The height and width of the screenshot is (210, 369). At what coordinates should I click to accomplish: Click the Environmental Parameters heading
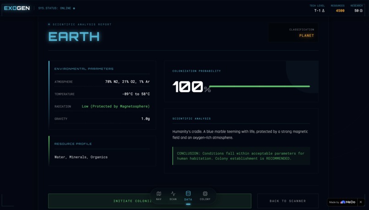84,69
